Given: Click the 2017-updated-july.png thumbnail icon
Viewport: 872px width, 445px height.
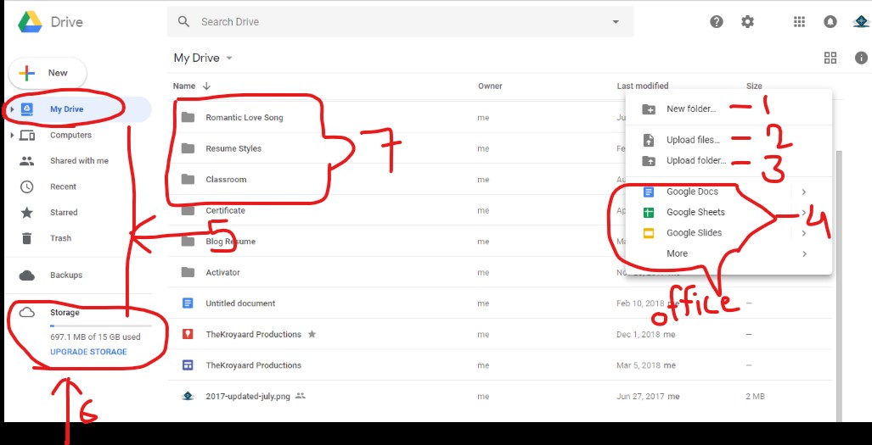Looking at the screenshot, I should coord(188,396).
